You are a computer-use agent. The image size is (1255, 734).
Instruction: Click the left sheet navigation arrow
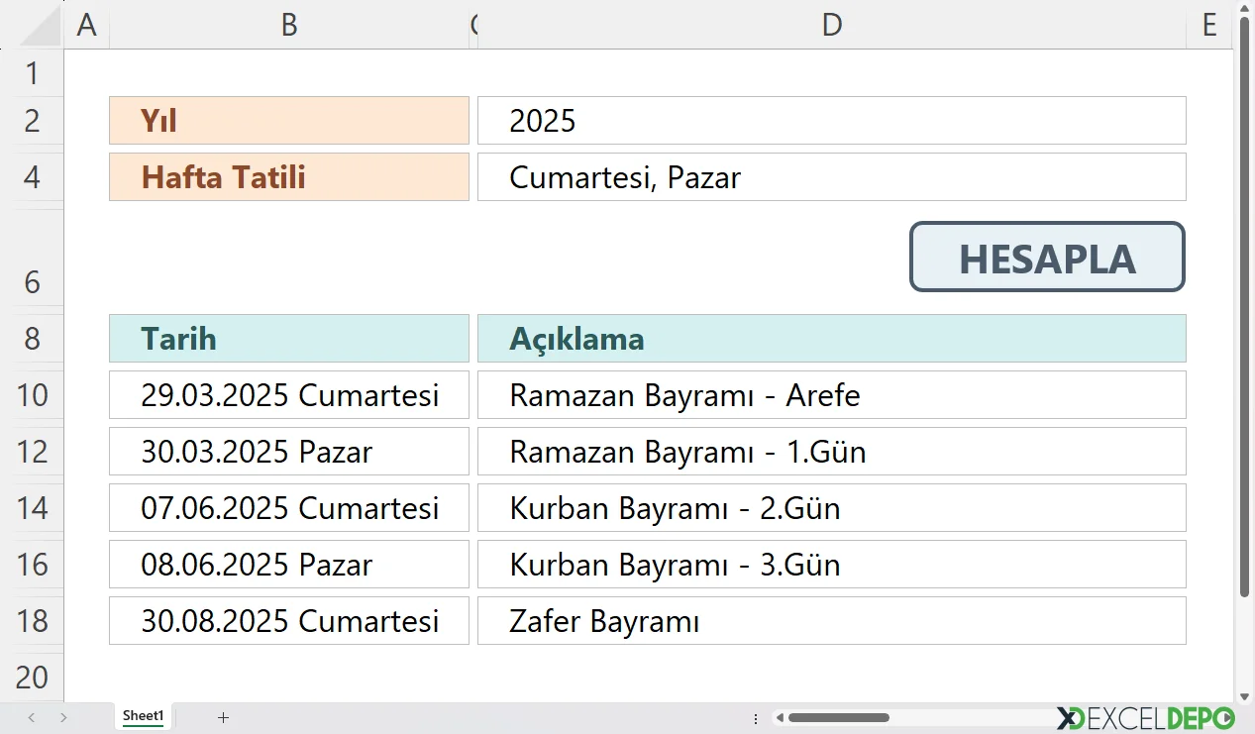coord(30,716)
